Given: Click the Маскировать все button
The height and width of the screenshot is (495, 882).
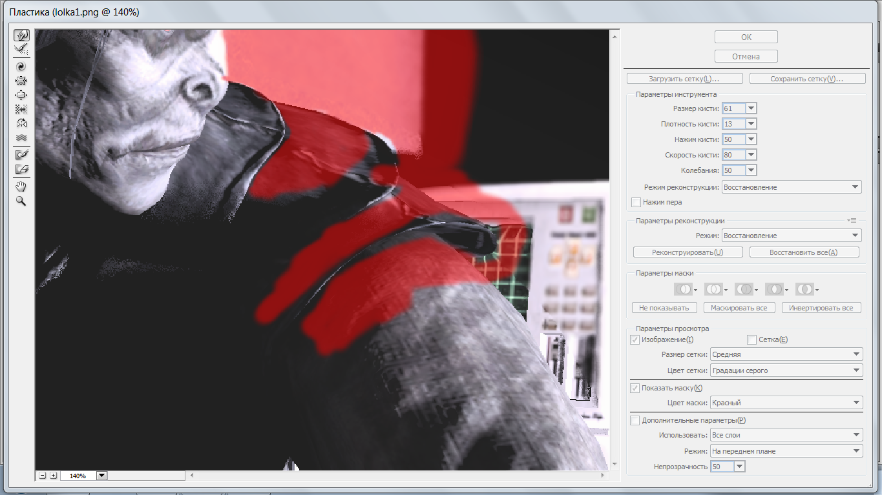Looking at the screenshot, I should (739, 308).
